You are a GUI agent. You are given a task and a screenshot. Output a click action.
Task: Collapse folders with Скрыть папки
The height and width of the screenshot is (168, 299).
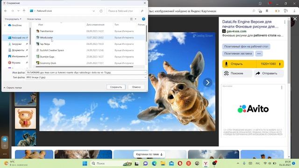coord(13,88)
